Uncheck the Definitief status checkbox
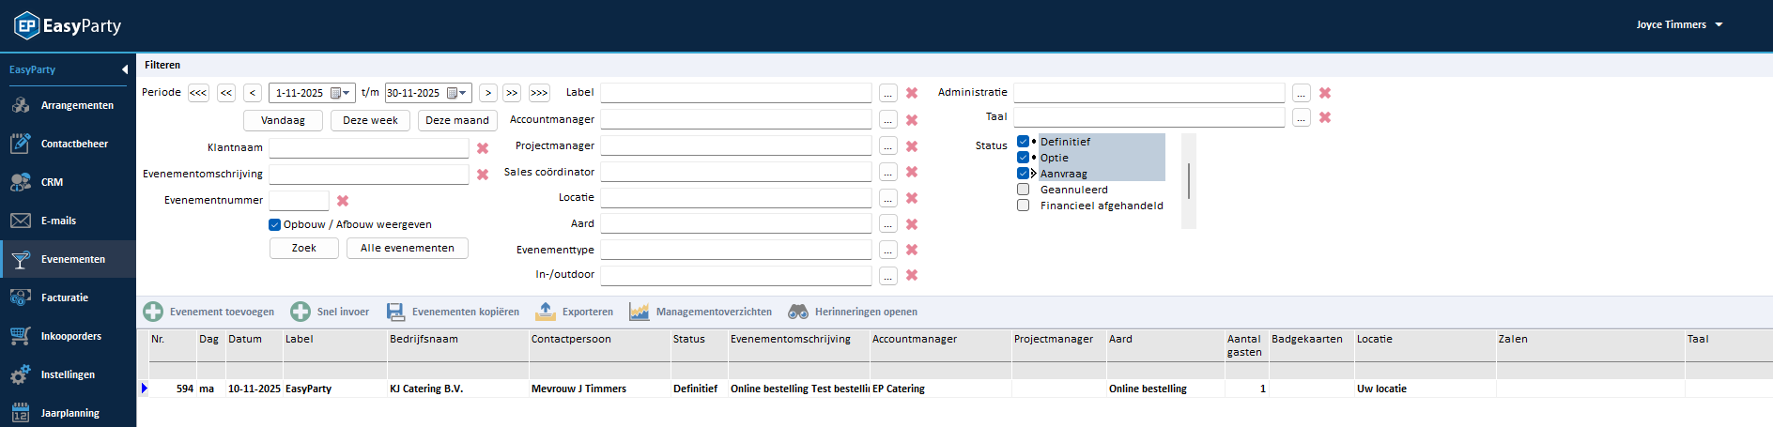This screenshot has width=1773, height=427. pos(1024,142)
